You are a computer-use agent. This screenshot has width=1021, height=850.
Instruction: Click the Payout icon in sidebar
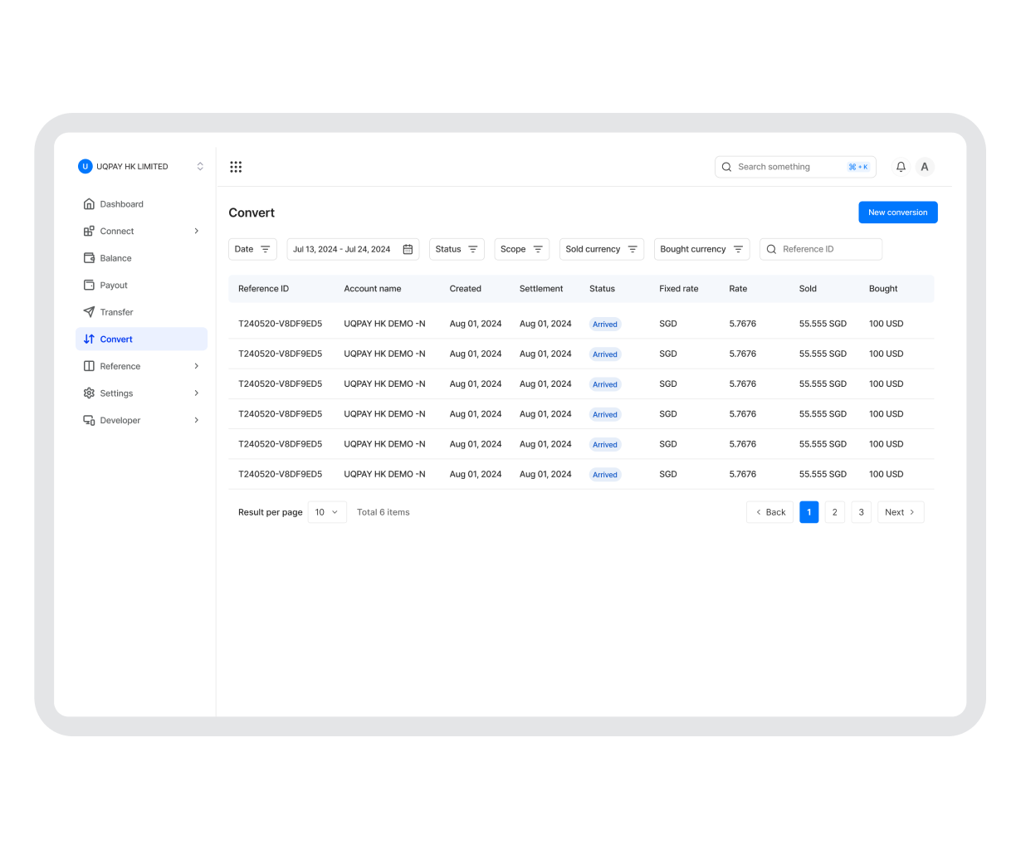[x=89, y=285]
